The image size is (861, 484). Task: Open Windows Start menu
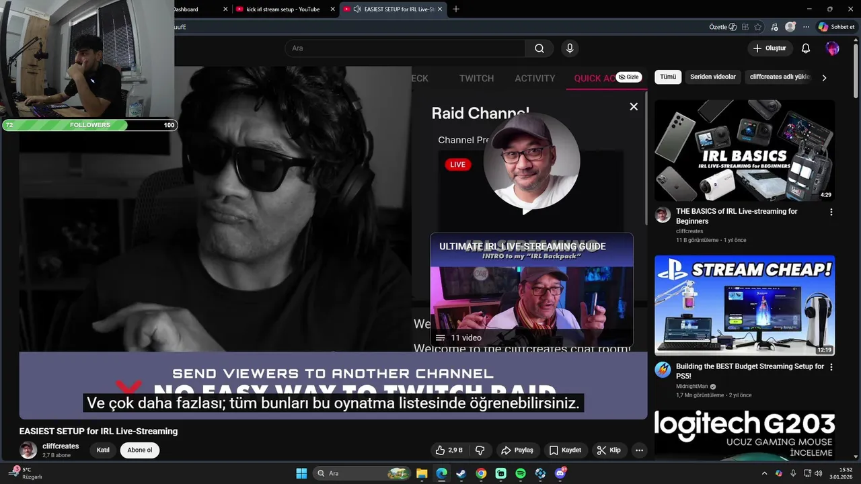301,473
